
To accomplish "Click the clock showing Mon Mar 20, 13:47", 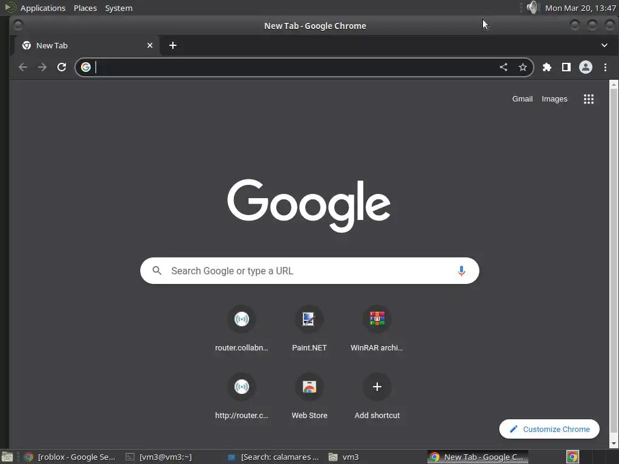I will tap(580, 8).
